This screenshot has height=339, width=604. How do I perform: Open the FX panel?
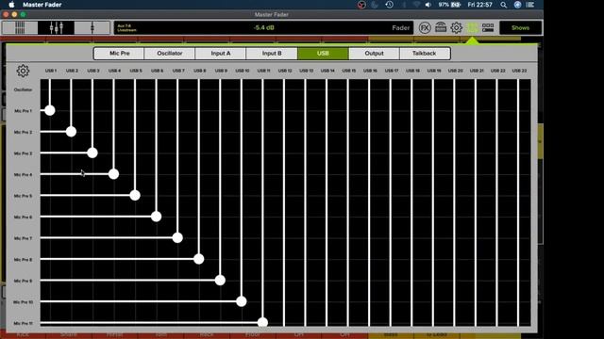425,27
